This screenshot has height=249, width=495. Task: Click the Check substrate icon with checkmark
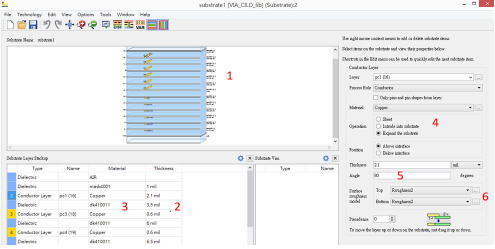click(x=106, y=24)
